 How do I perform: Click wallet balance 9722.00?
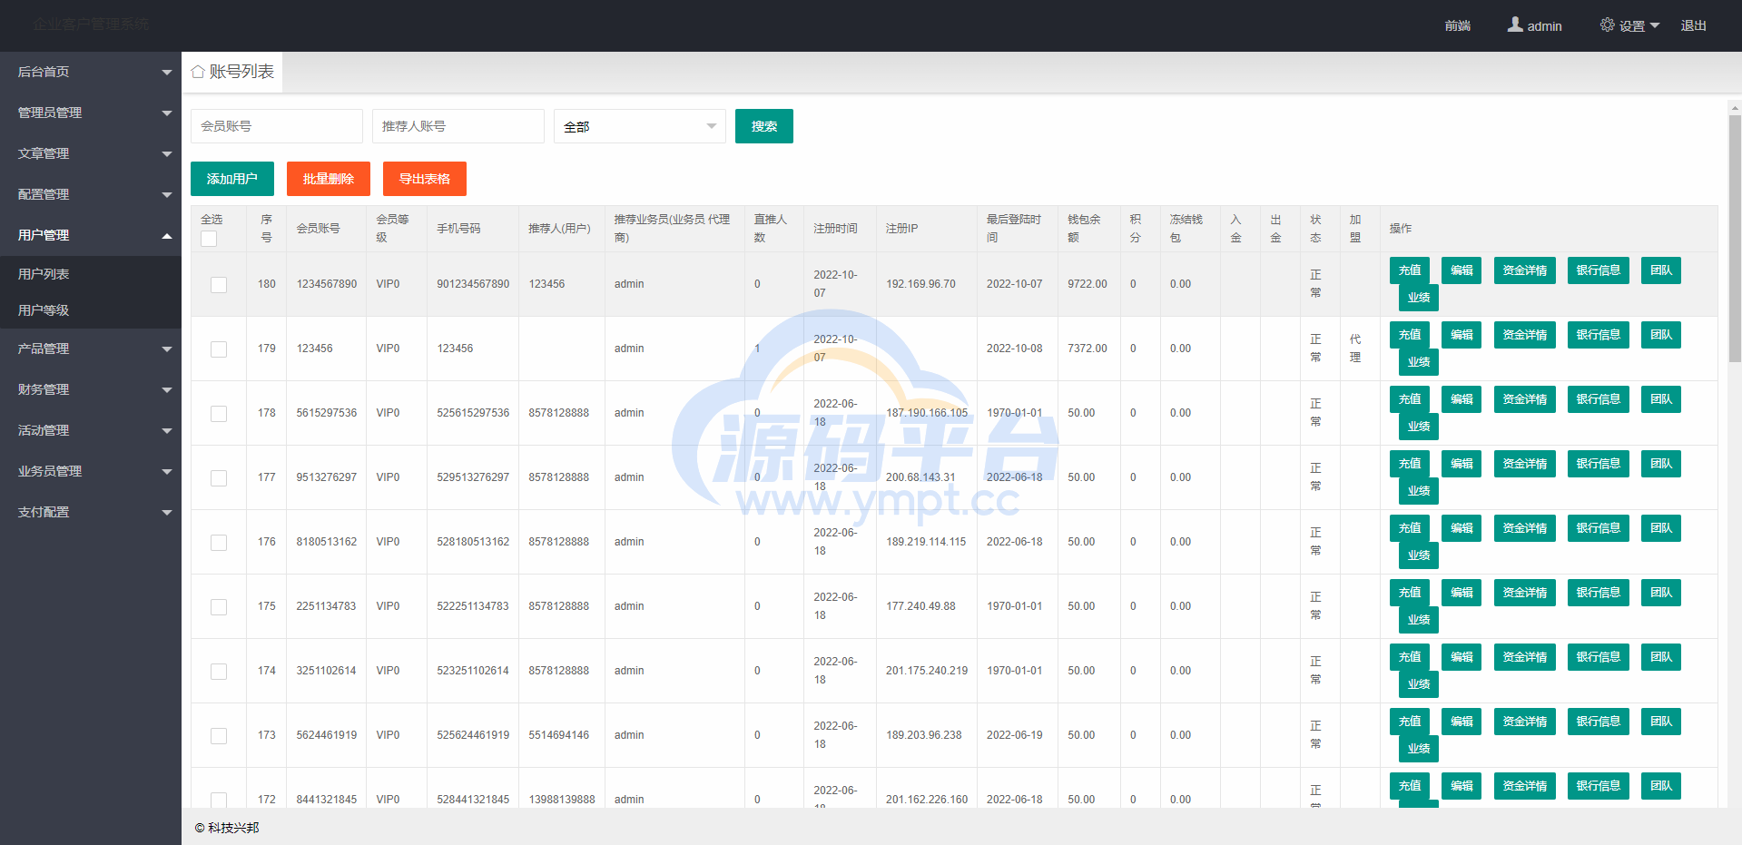(1088, 284)
